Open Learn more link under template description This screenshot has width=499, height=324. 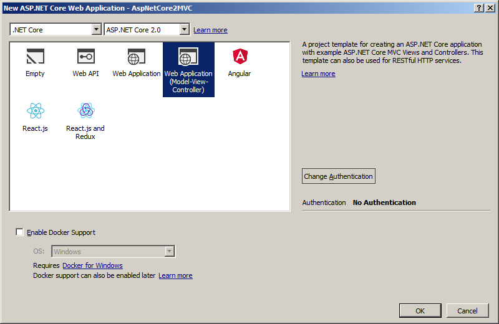318,74
